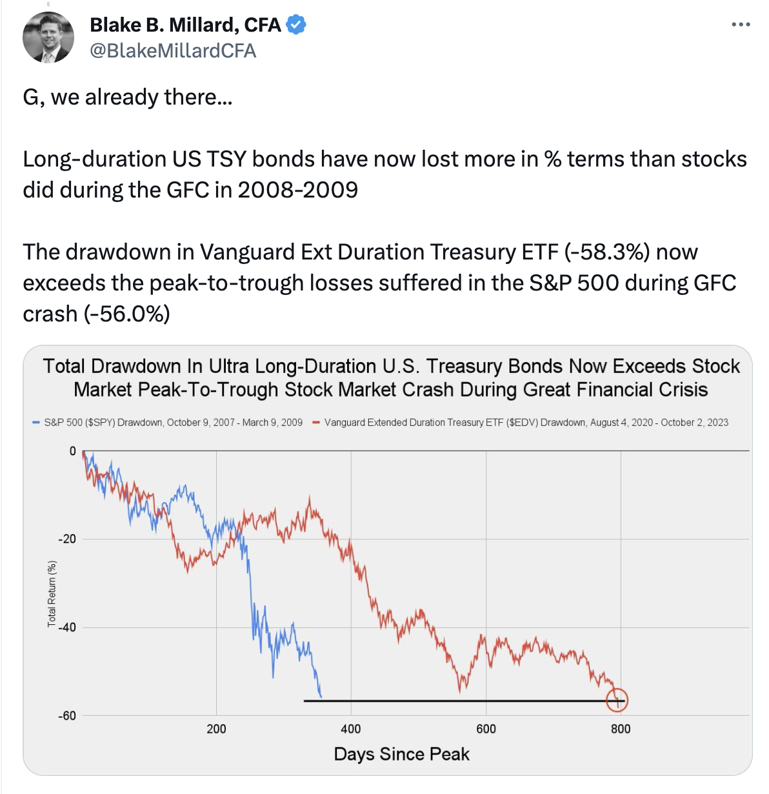769x794 pixels.
Task: Click the chart title about Total Drawdown
Action: pos(391,378)
